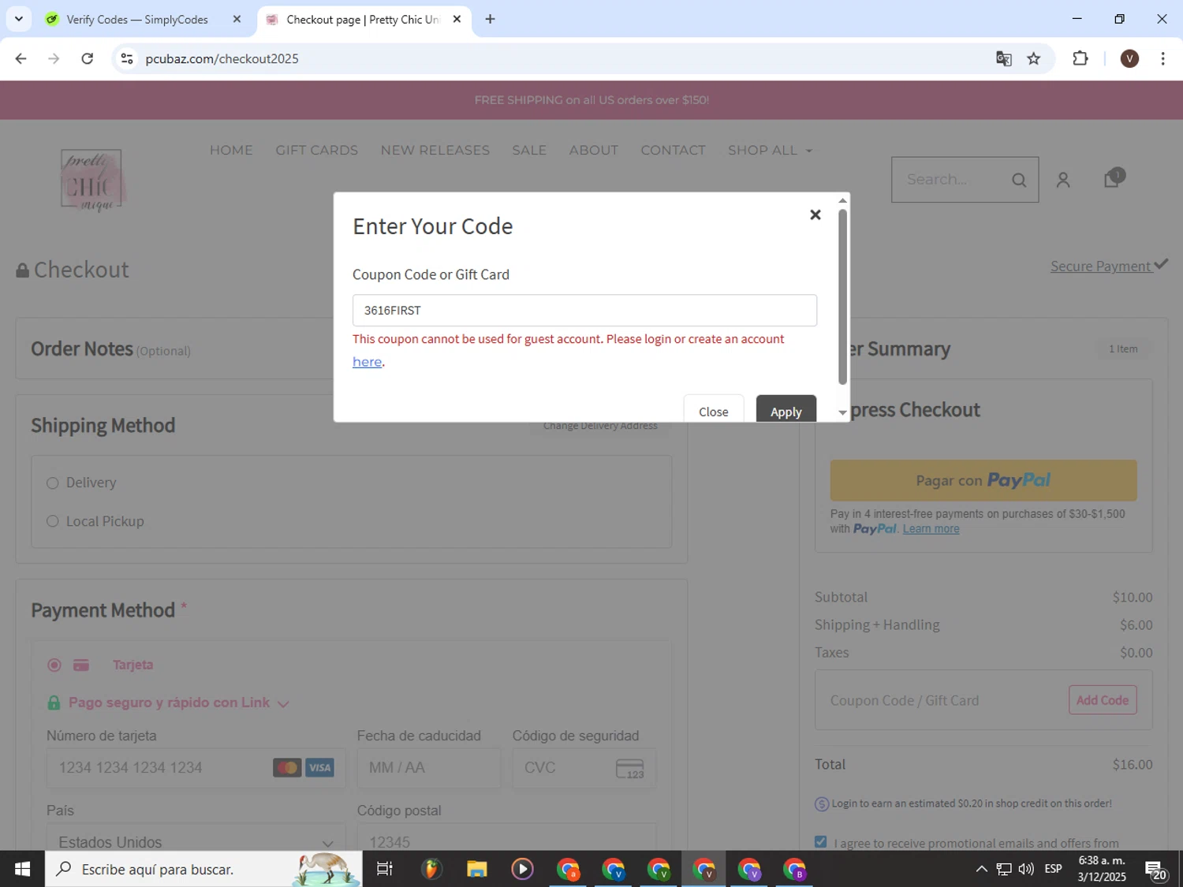Screen dimensions: 1183x887
Task: Click the address bar URL
Action: coord(222,58)
